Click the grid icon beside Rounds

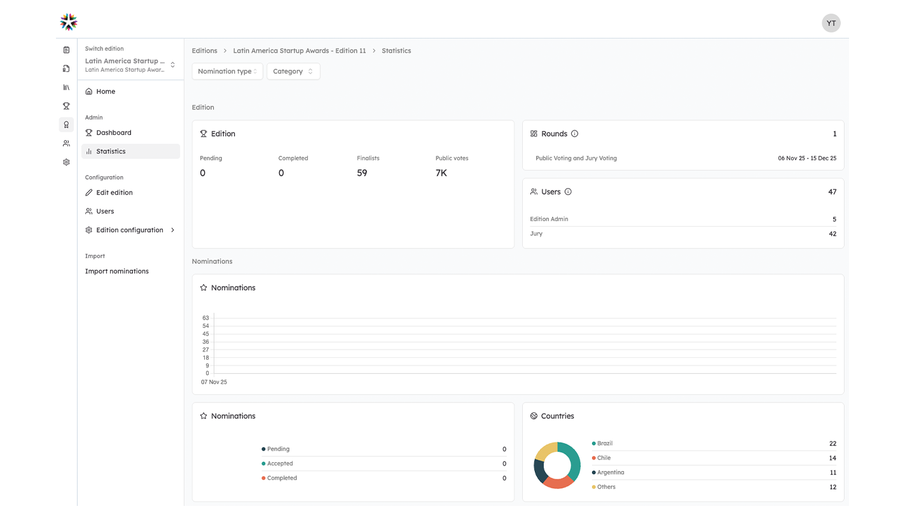(x=534, y=134)
